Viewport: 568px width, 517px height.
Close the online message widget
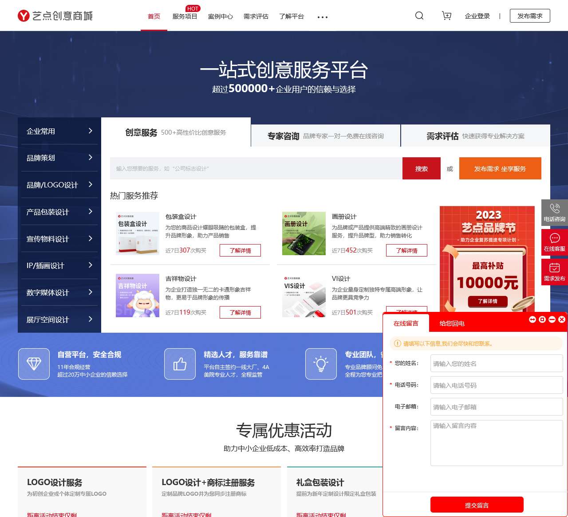click(562, 319)
